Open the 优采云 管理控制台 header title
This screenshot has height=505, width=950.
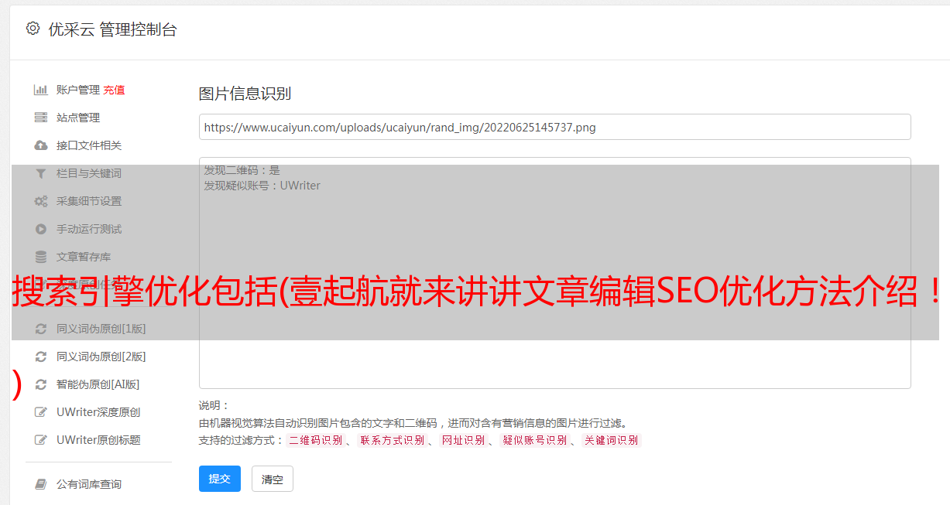click(113, 29)
